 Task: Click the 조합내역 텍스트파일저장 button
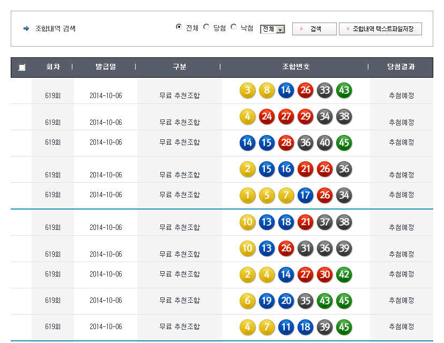[x=380, y=29]
